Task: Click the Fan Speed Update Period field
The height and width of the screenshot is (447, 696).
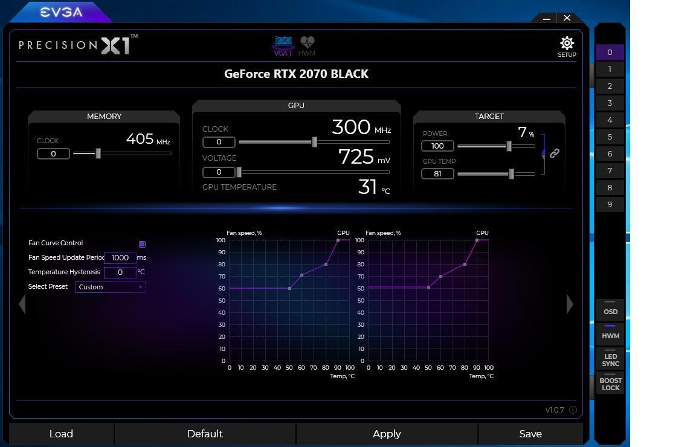Action: (120, 258)
